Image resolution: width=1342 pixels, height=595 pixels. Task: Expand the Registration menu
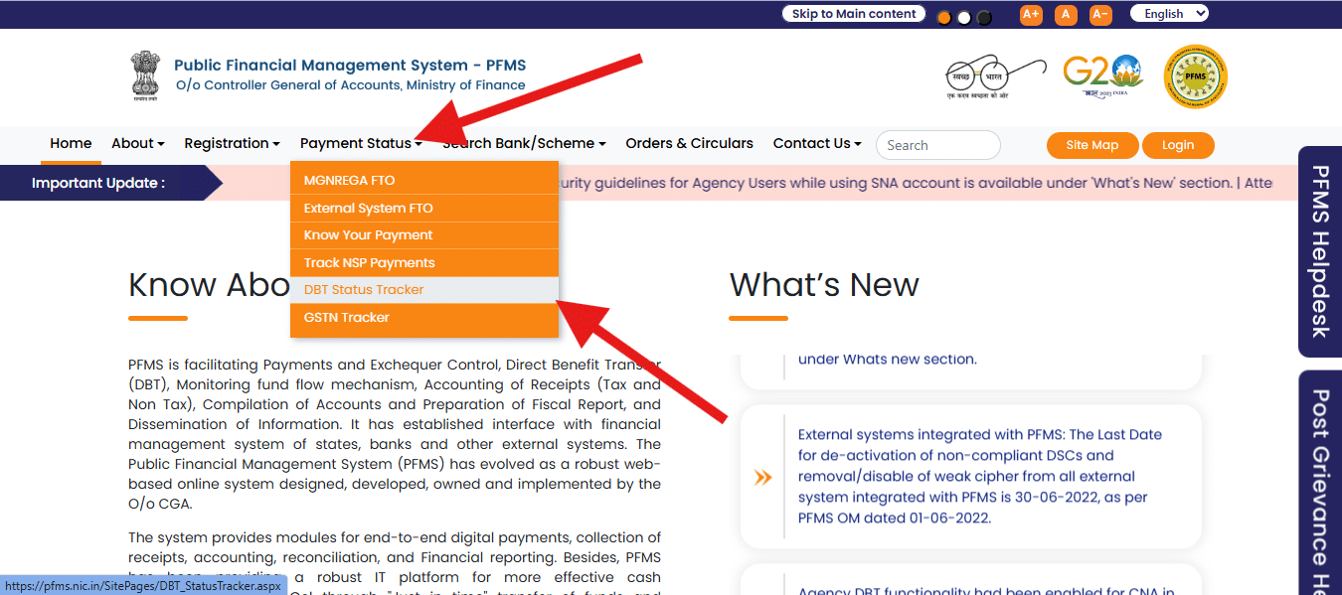(x=233, y=143)
